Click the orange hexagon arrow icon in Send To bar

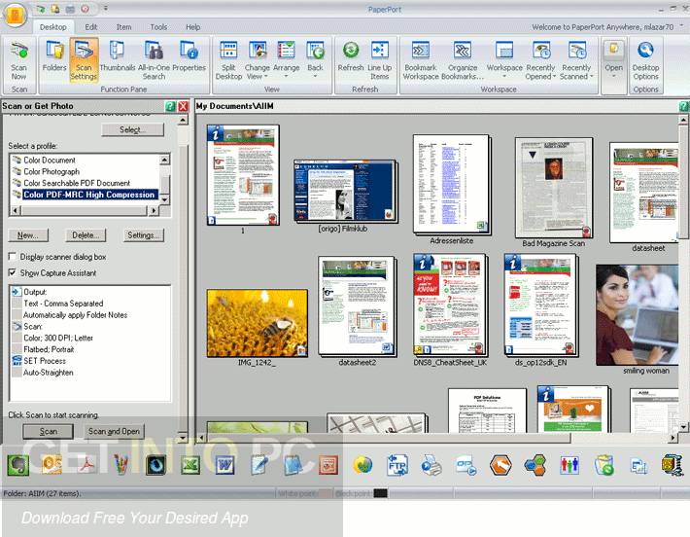pyautogui.click(x=500, y=465)
